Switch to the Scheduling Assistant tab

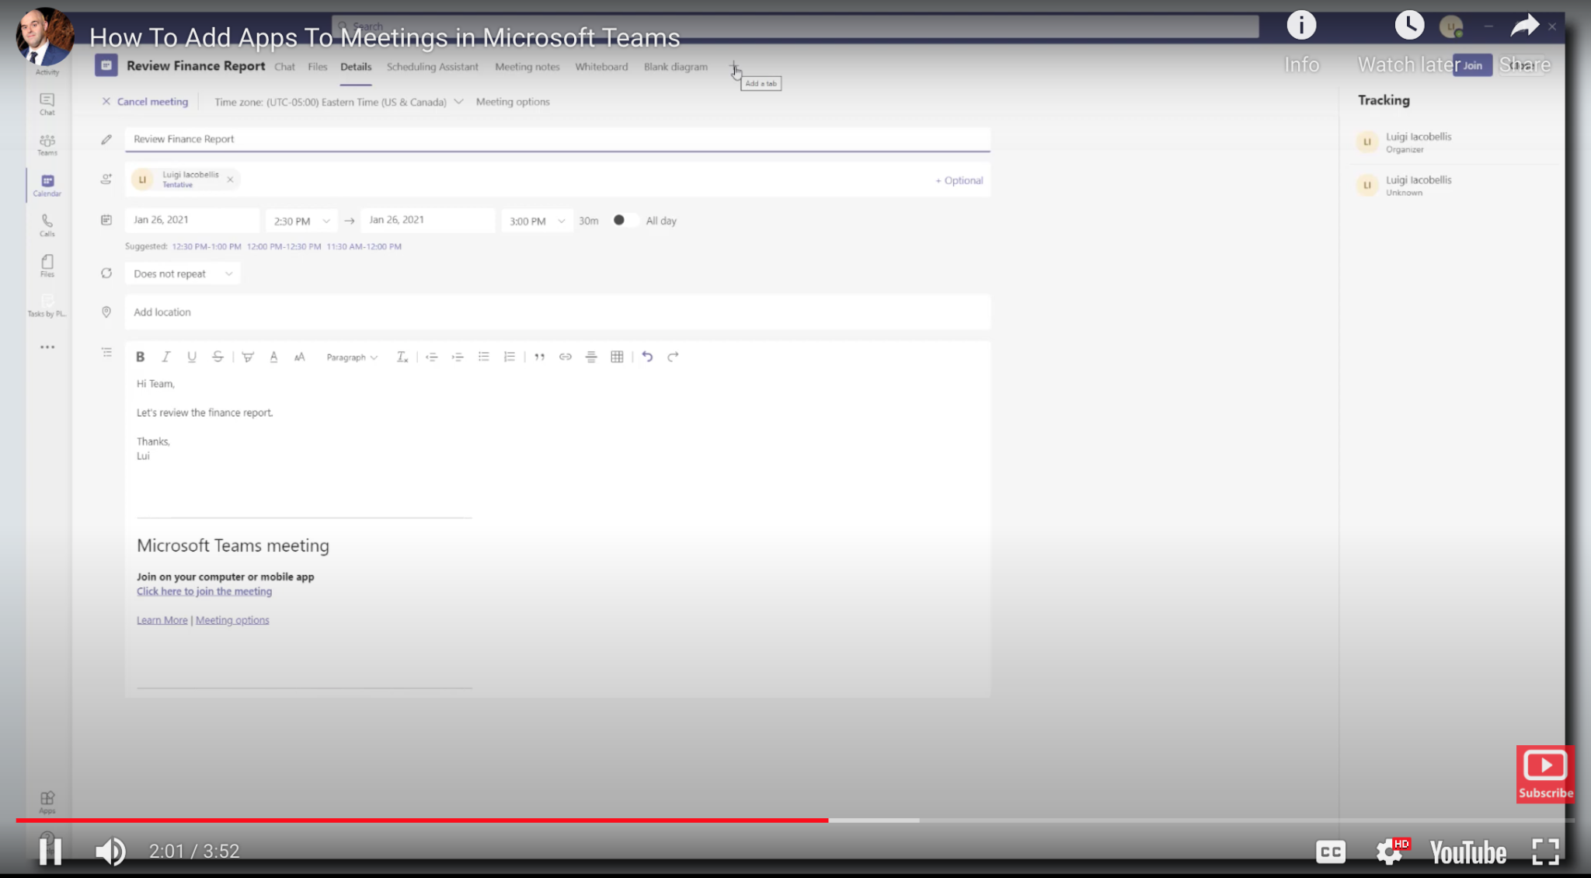(433, 67)
